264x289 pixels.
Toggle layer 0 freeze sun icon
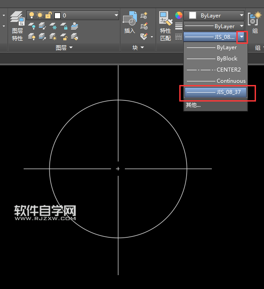40,15
